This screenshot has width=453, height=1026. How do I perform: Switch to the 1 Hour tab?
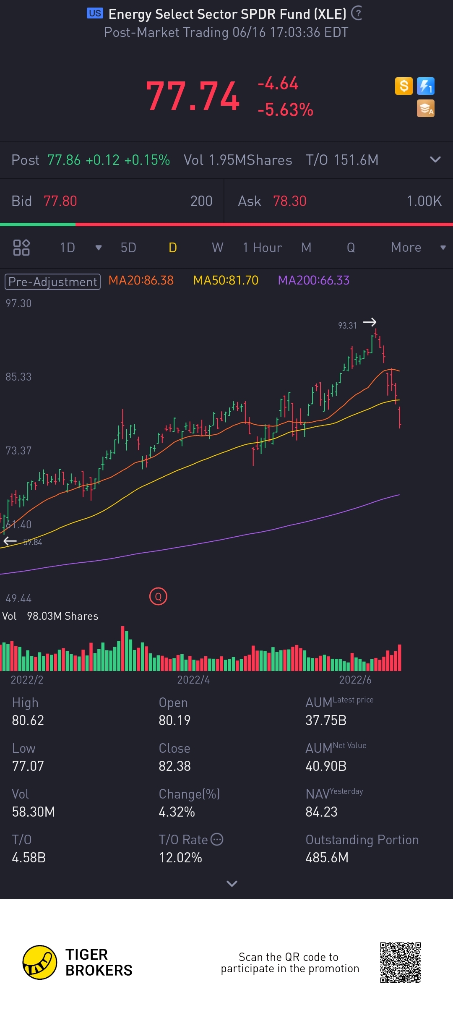[262, 248]
